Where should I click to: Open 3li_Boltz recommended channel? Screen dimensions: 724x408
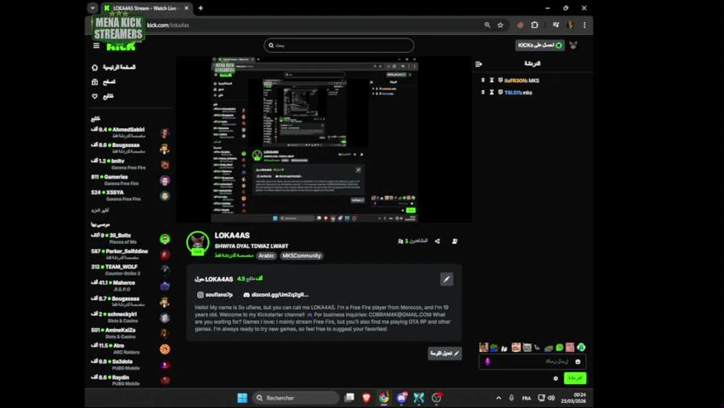coord(130,239)
